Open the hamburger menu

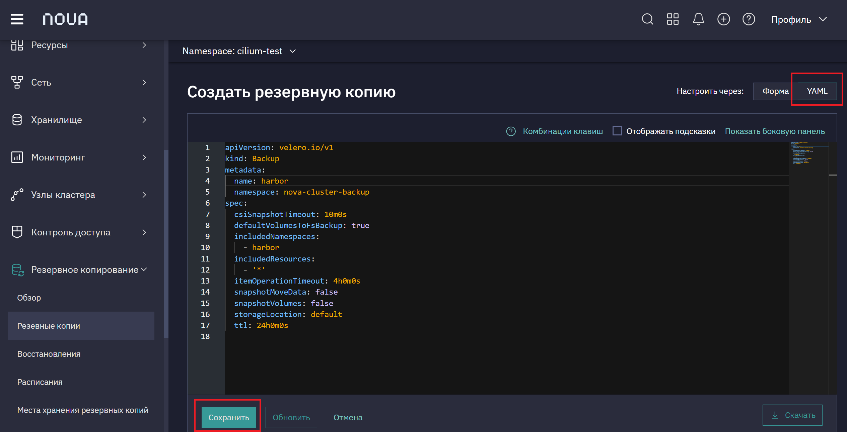tap(17, 19)
